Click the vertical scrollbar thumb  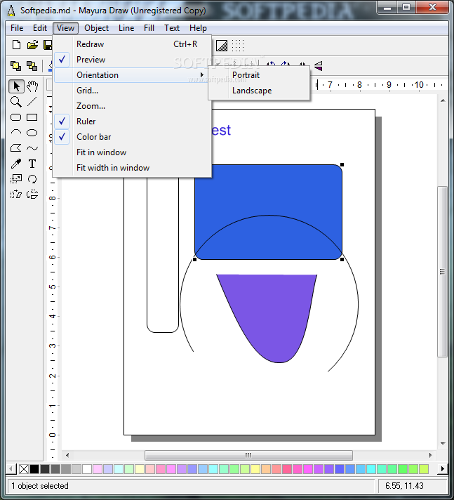[442, 272]
